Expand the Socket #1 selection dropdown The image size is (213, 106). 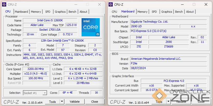[45, 93]
